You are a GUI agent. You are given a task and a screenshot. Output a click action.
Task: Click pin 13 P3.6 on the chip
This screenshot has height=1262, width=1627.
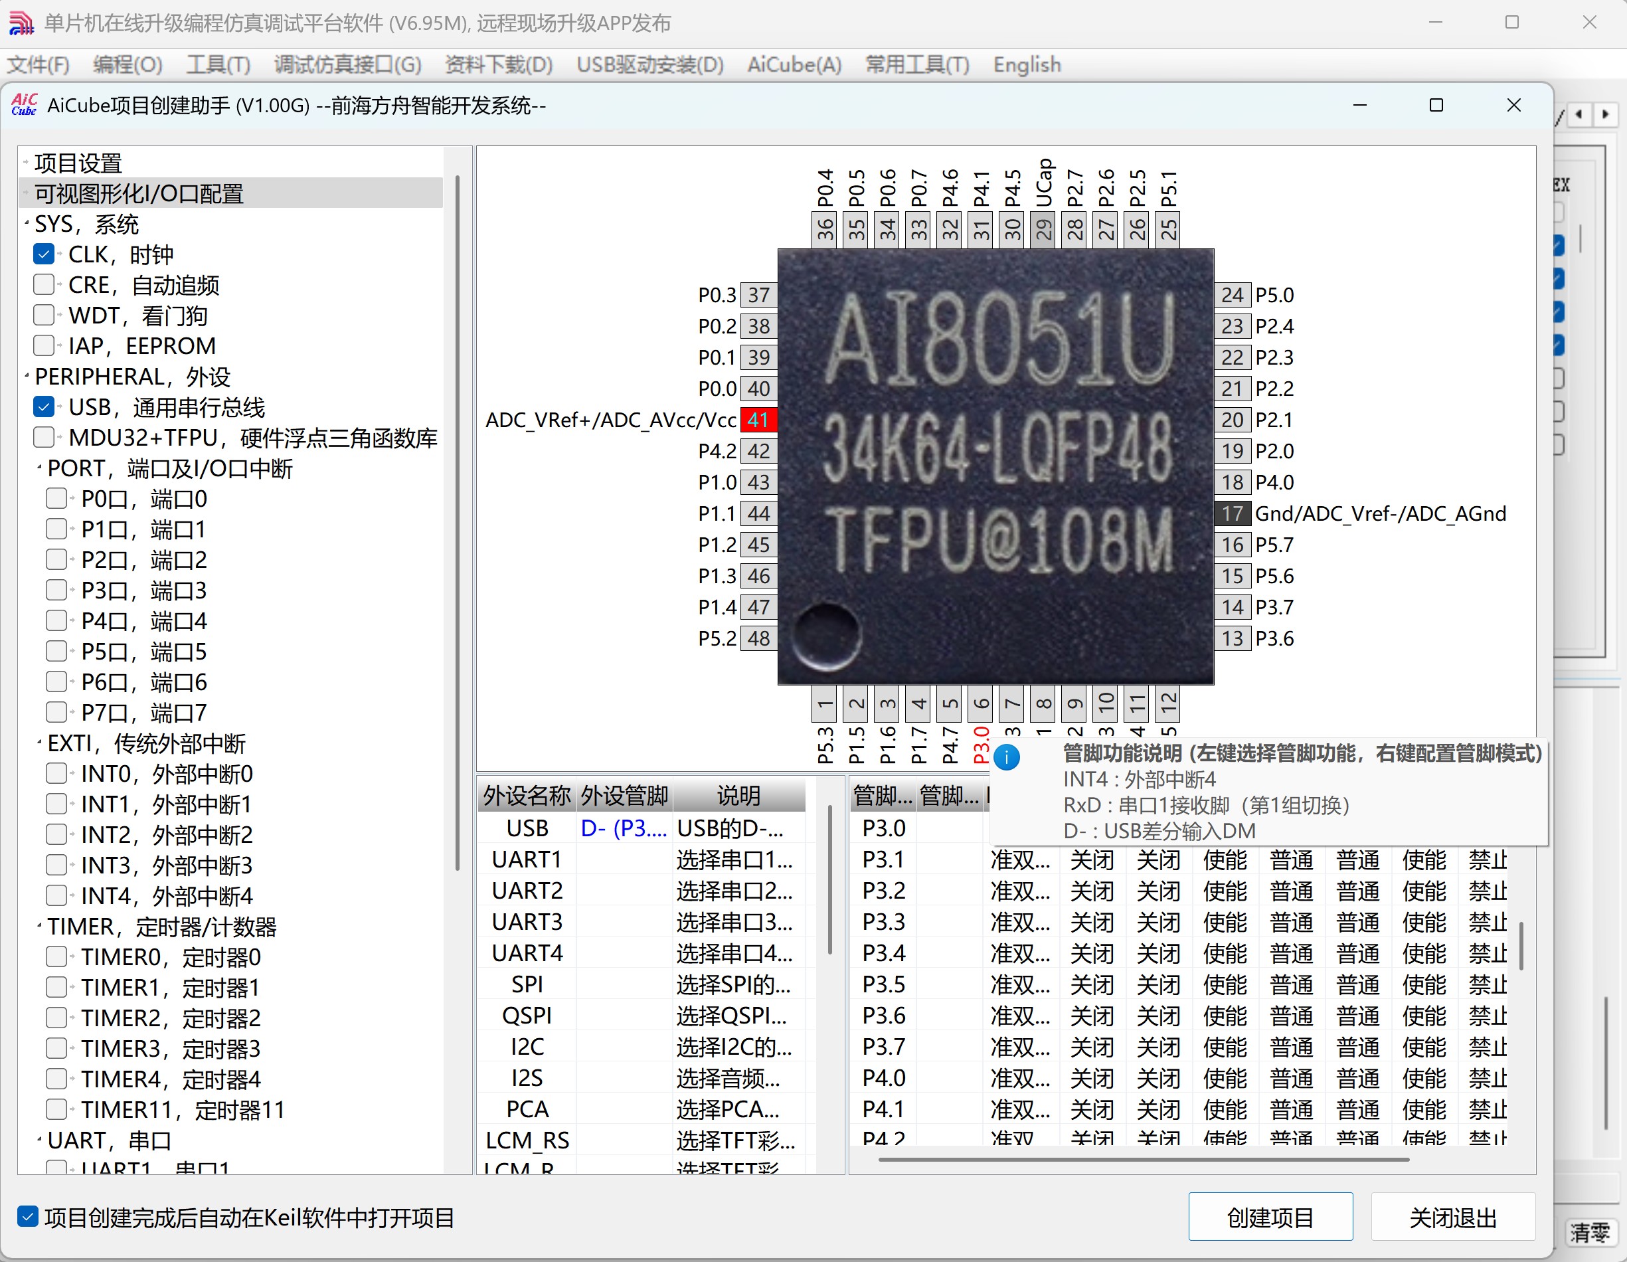tap(1233, 638)
